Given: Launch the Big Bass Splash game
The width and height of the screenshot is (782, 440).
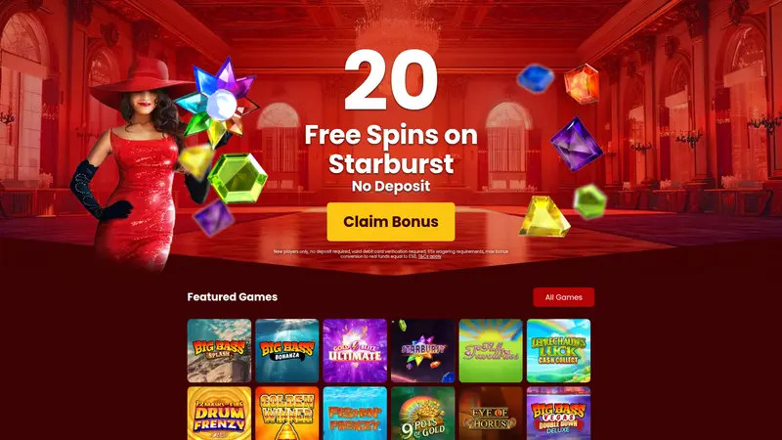Looking at the screenshot, I should click(x=219, y=351).
